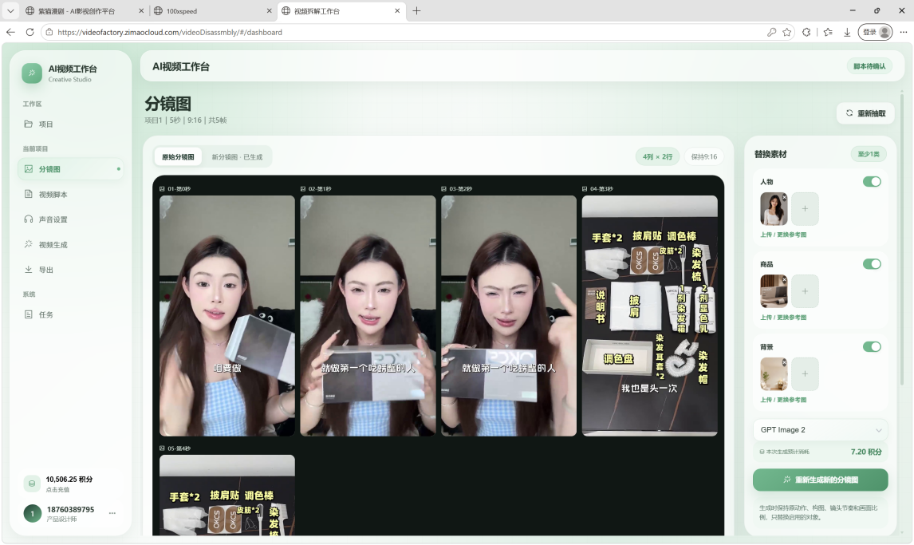Remove the 人物 reference image

(x=784, y=197)
